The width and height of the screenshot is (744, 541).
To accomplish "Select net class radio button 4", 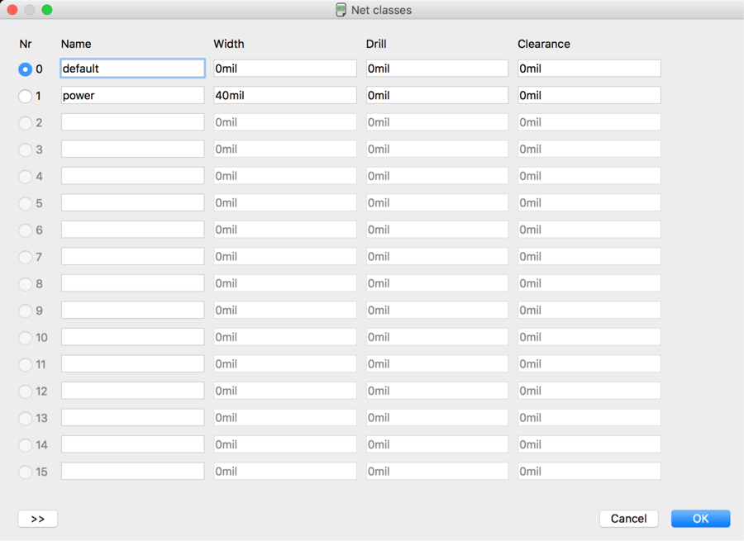I will click(x=25, y=177).
